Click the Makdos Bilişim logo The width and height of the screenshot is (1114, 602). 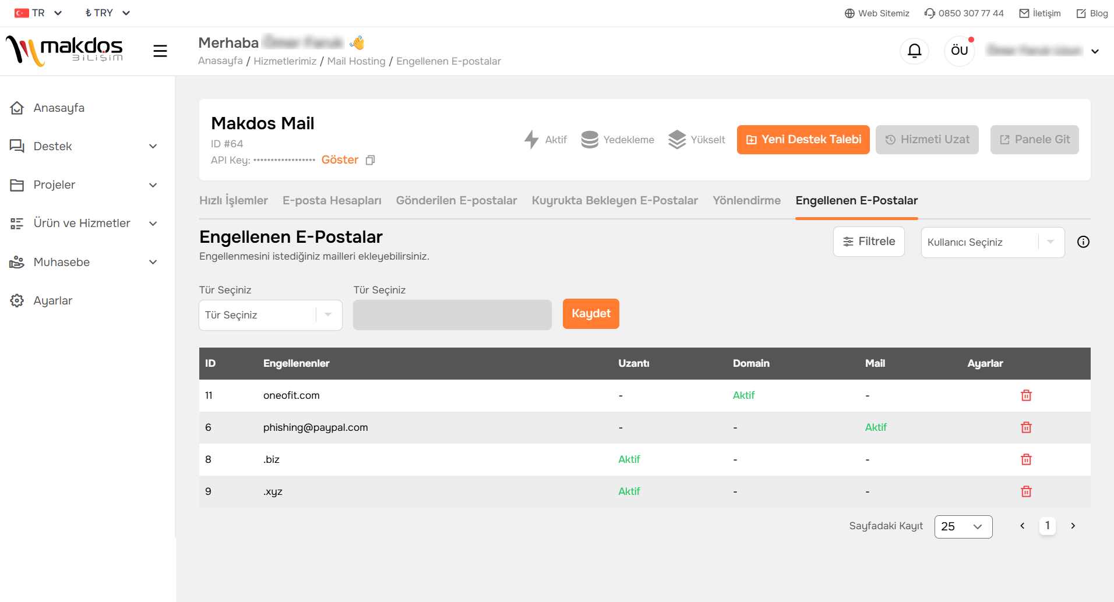65,51
